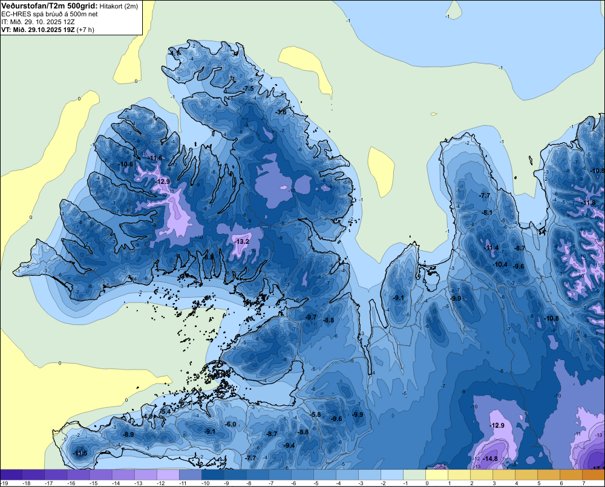Click the 'EC-HRES spá brúuð á 500m net' line

click(x=50, y=14)
